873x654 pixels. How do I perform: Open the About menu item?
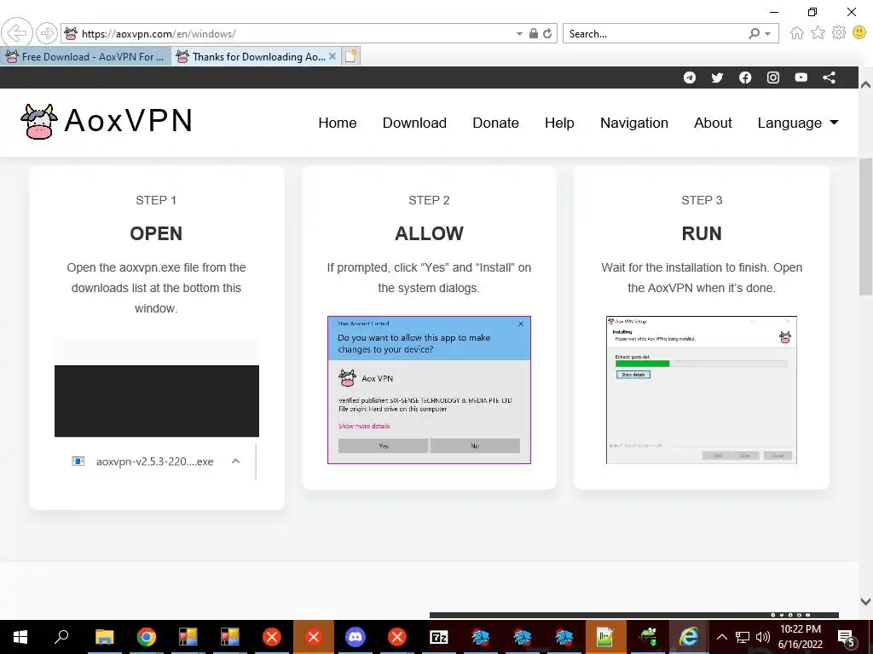(713, 123)
